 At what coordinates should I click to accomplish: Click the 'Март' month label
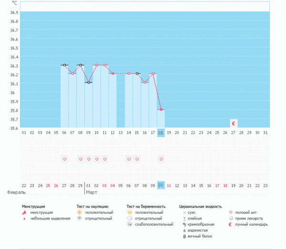click(x=92, y=193)
